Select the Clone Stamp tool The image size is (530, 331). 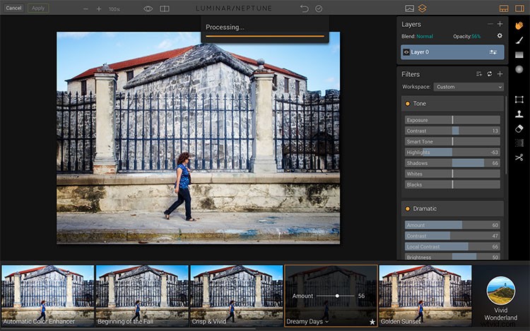coord(519,114)
